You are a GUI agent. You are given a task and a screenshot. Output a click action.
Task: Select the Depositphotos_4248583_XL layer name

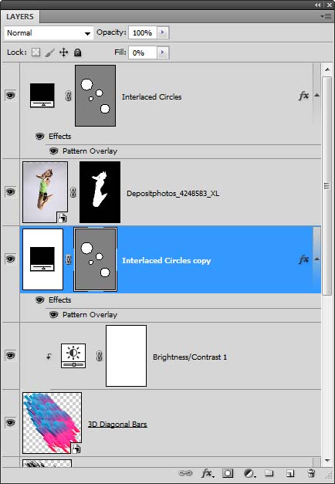[173, 194]
